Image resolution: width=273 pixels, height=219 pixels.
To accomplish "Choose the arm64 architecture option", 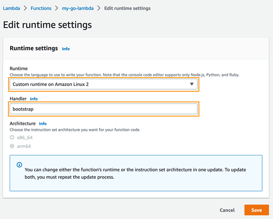I will click(12, 146).
